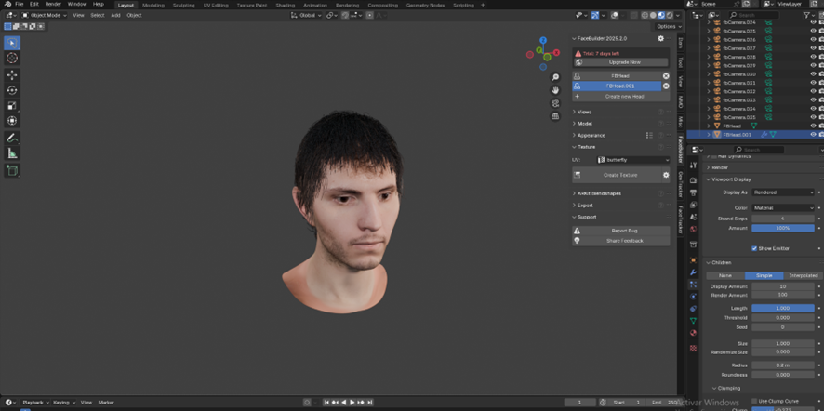This screenshot has width=824, height=411.
Task: Open the Modifiers wrench properties tab
Action: [693, 272]
